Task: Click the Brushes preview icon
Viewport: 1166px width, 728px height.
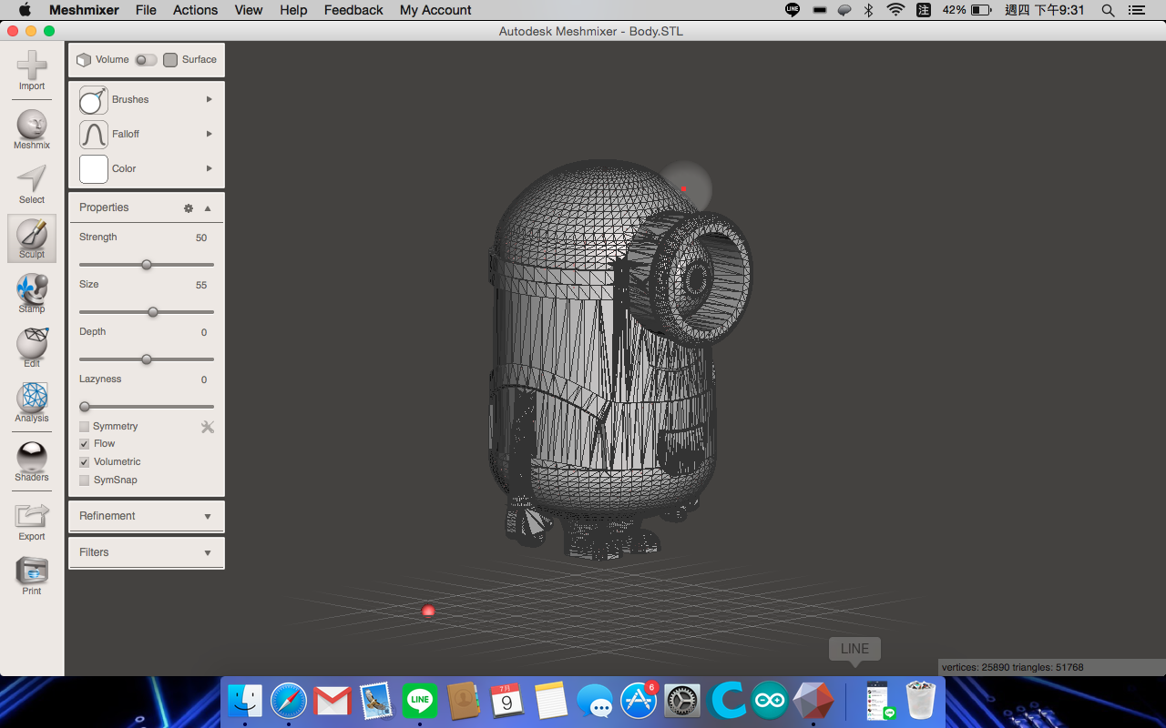Action: tap(94, 99)
